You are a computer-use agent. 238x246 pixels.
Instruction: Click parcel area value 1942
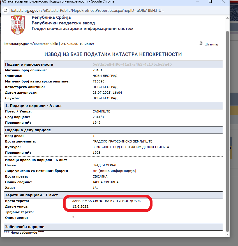click(96, 123)
